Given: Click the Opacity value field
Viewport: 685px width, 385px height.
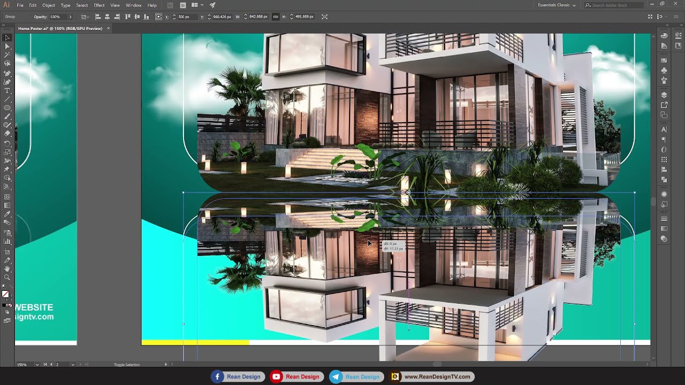Looking at the screenshot, I should [57, 17].
